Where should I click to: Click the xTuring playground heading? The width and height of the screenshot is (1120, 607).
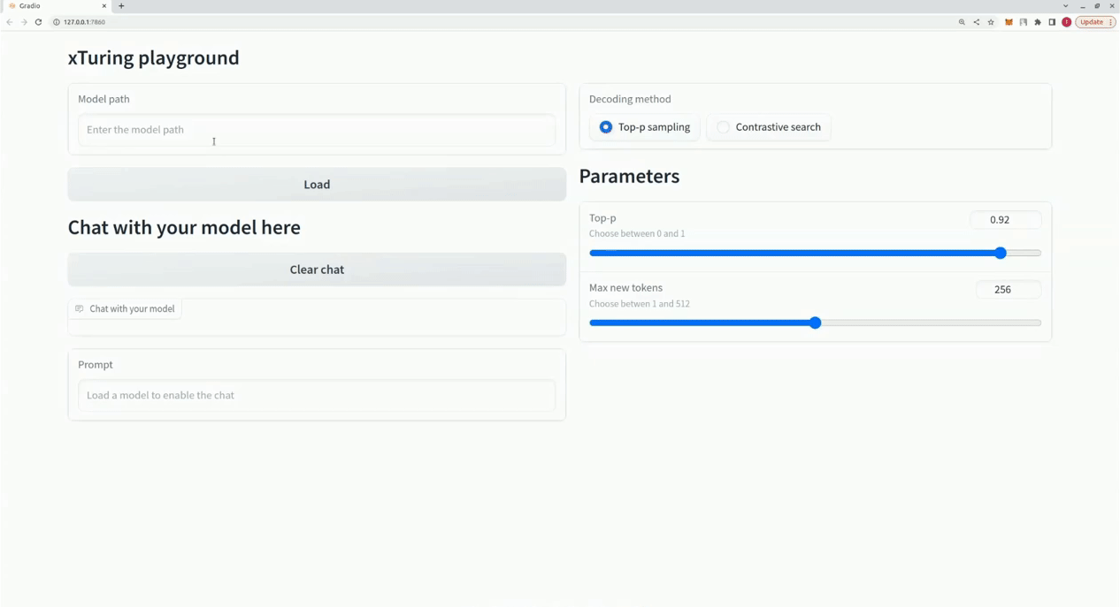154,57
